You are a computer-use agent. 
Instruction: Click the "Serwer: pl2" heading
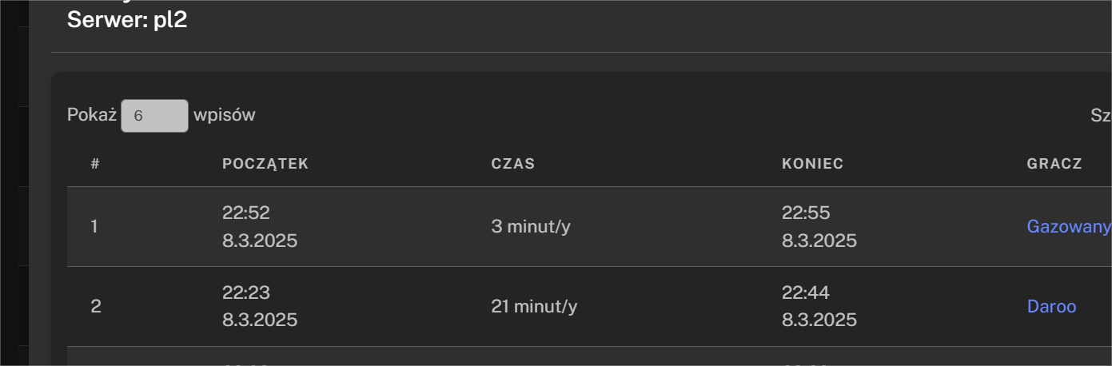point(127,20)
